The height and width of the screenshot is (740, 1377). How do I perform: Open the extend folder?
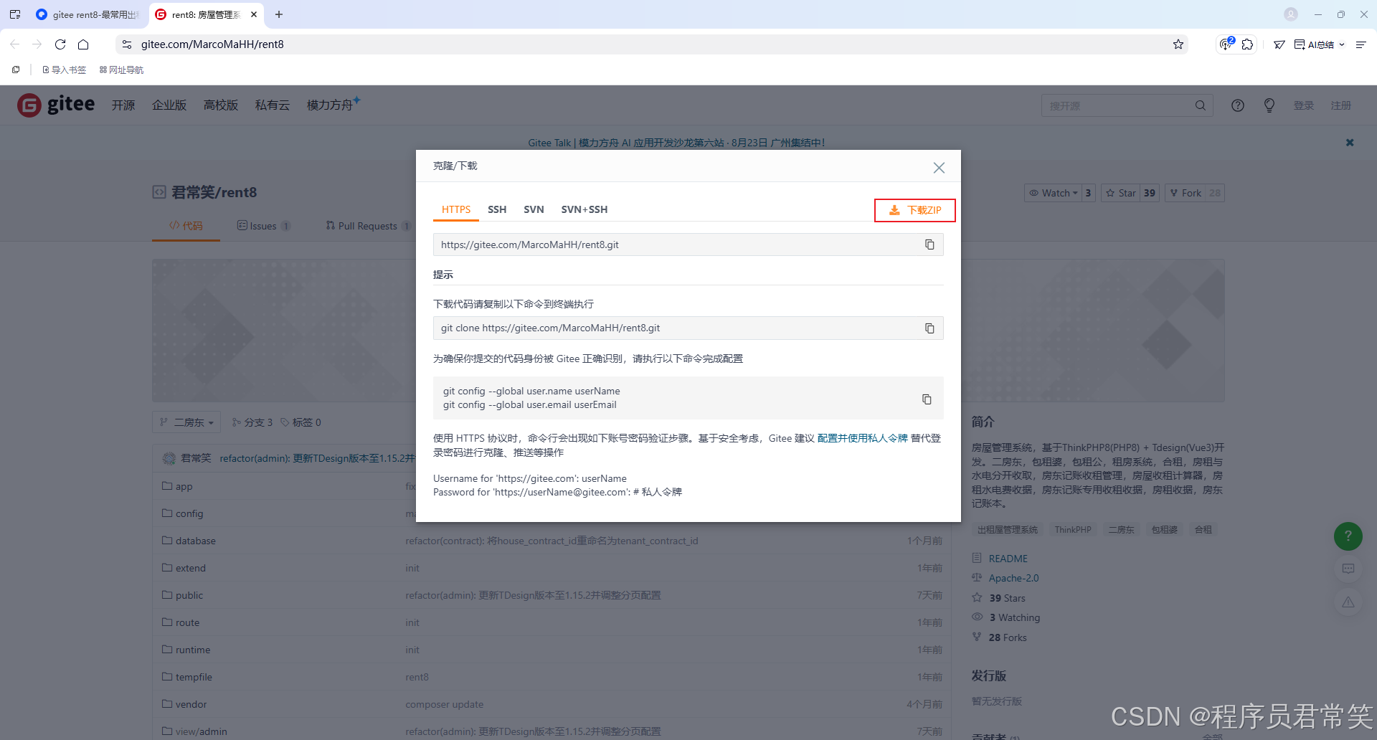click(190, 568)
